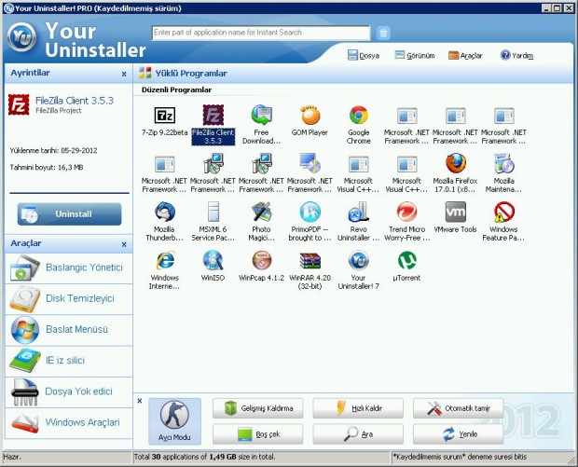This screenshot has height=467, width=578.
Task: Select the Windows Feature Pack icon
Action: (503, 212)
